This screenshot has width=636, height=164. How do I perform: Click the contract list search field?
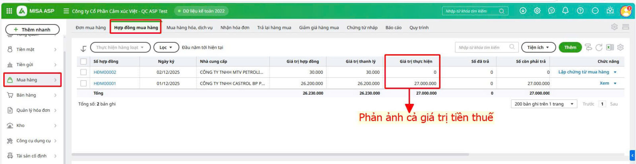tap(483, 48)
